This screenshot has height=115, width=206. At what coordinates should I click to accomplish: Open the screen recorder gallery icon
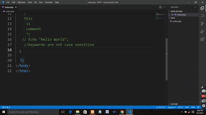(x=203, y=101)
